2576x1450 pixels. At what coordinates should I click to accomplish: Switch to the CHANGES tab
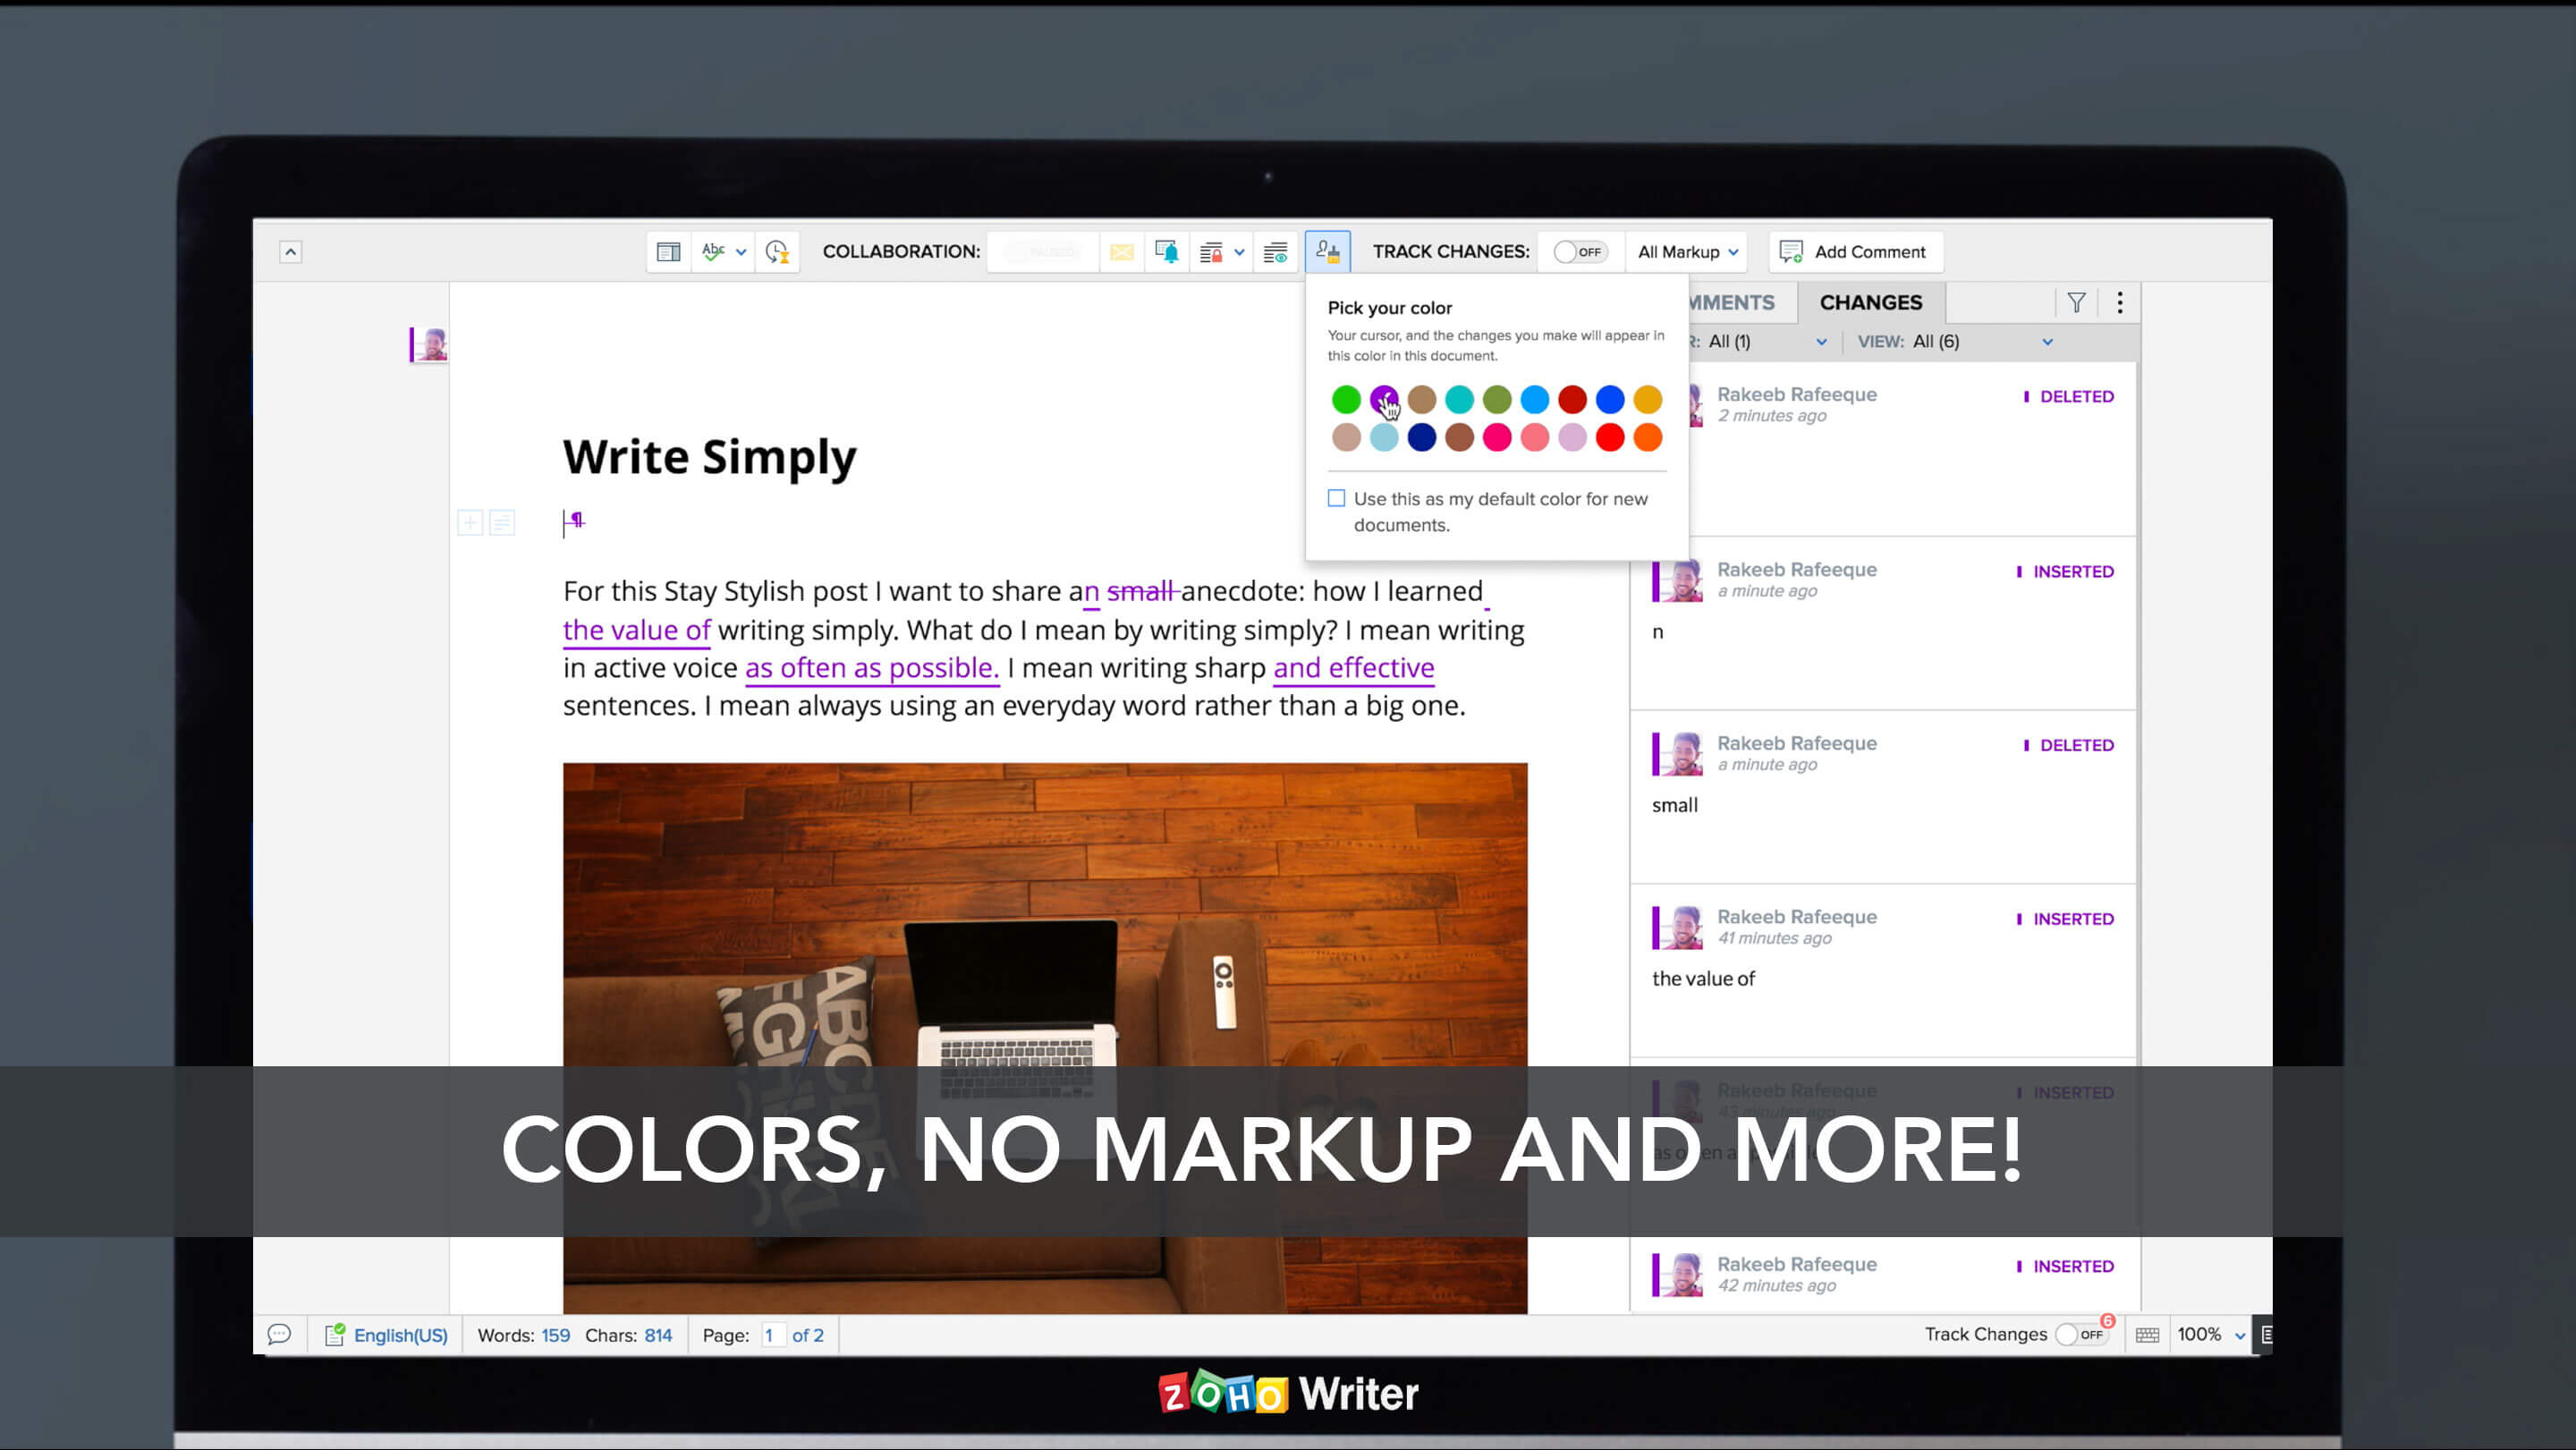pyautogui.click(x=1870, y=301)
